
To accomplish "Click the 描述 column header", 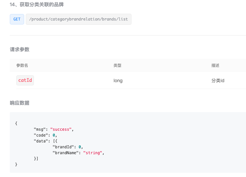I will (x=215, y=66).
